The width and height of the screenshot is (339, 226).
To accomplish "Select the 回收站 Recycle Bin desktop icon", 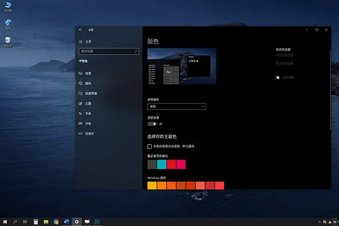I will [x=8, y=42].
